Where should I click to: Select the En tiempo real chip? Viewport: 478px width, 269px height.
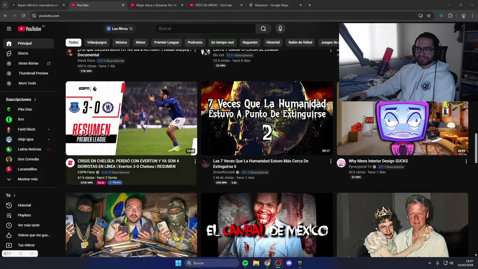click(x=223, y=43)
